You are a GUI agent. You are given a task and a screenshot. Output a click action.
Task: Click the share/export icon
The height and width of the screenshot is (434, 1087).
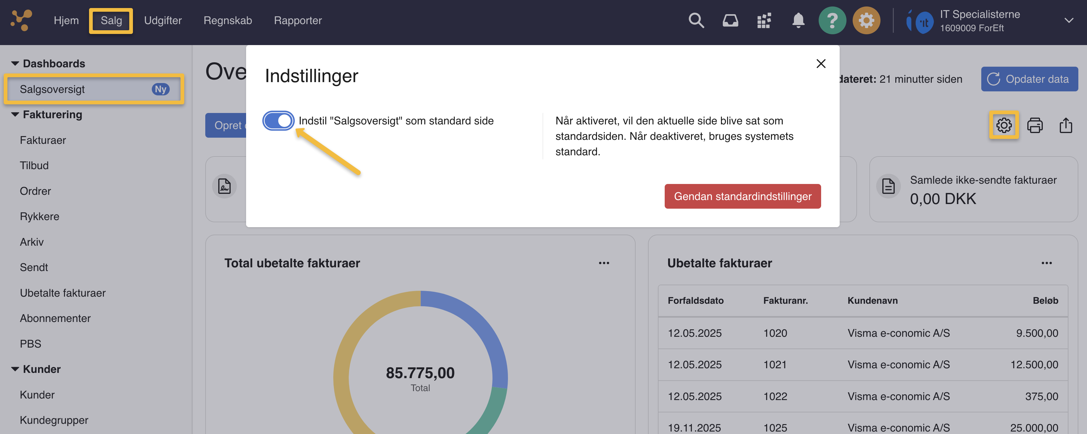[x=1065, y=125]
